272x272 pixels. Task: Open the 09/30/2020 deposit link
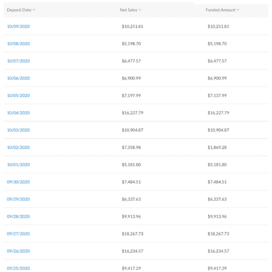pyautogui.click(x=19, y=182)
